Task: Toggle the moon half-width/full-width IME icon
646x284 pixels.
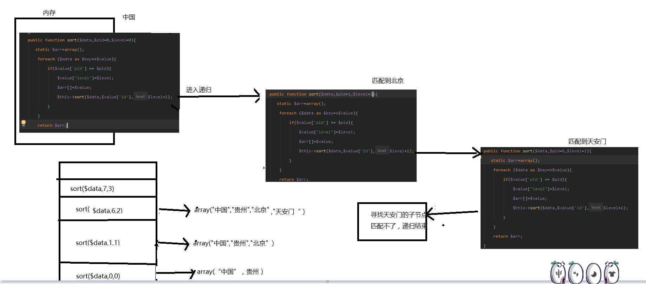Action: tap(594, 273)
